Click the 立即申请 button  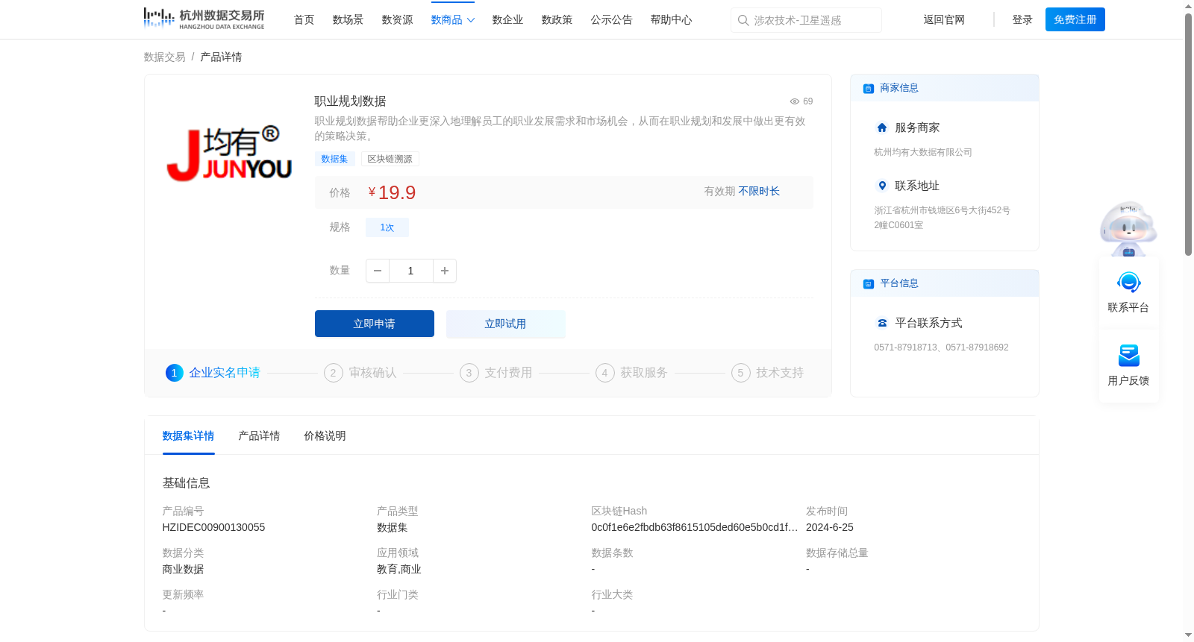pyautogui.click(x=375, y=324)
